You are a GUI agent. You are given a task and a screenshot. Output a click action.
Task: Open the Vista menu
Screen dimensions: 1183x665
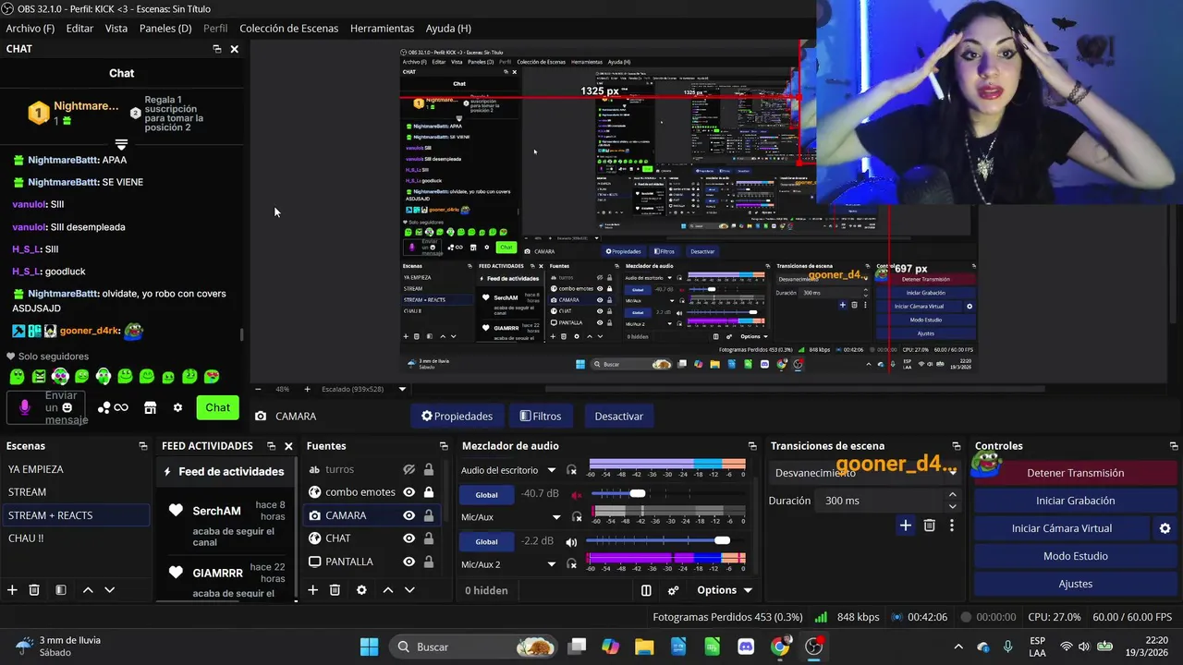pos(116,29)
